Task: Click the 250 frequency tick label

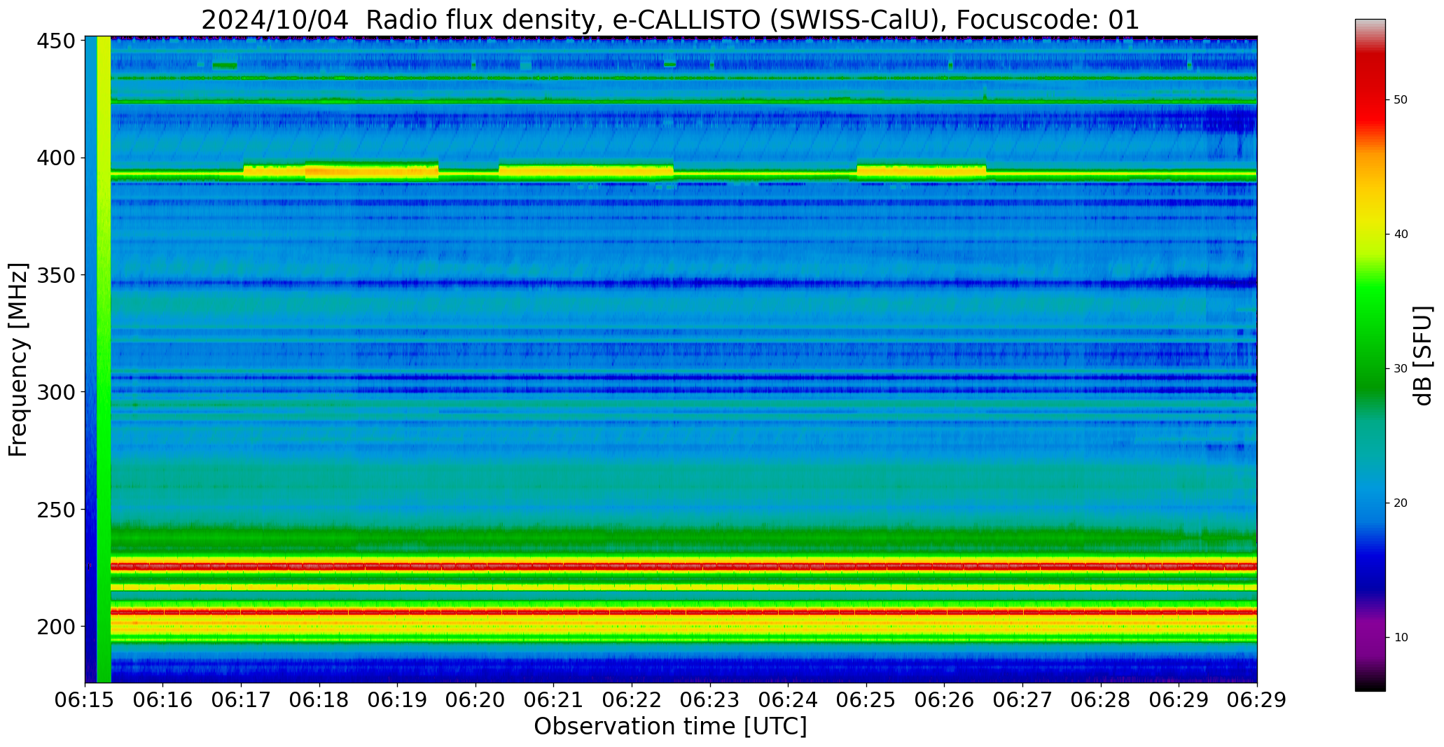Action: [56, 509]
